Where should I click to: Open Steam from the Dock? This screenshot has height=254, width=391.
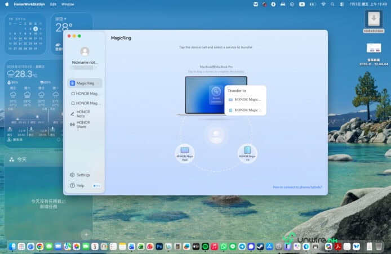click(x=260, y=247)
